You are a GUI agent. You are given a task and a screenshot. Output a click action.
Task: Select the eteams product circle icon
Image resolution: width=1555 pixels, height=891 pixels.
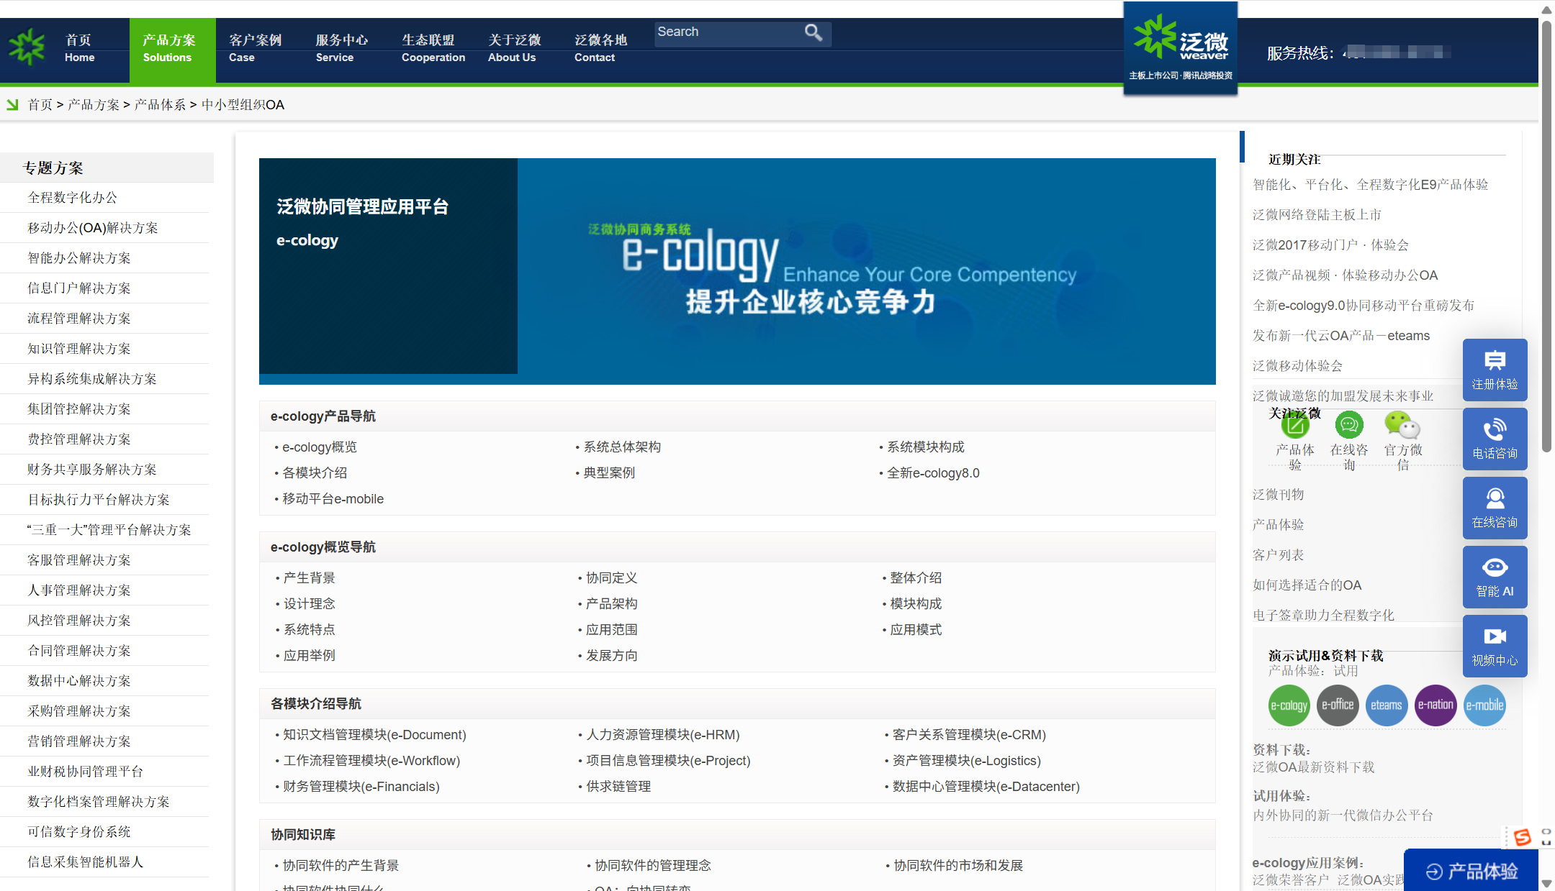click(1386, 705)
